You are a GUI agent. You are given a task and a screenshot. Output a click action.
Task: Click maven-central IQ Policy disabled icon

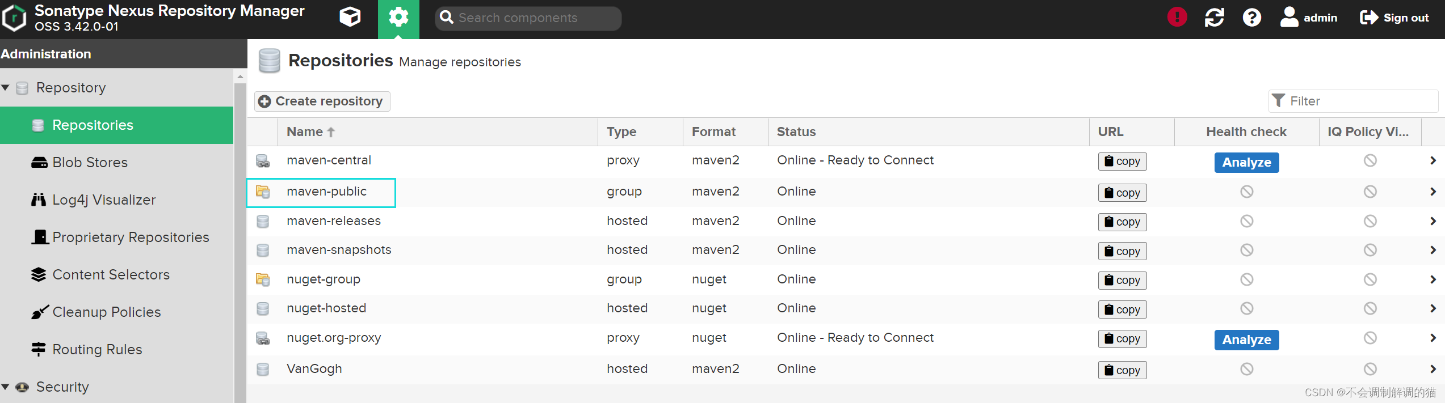click(1370, 160)
